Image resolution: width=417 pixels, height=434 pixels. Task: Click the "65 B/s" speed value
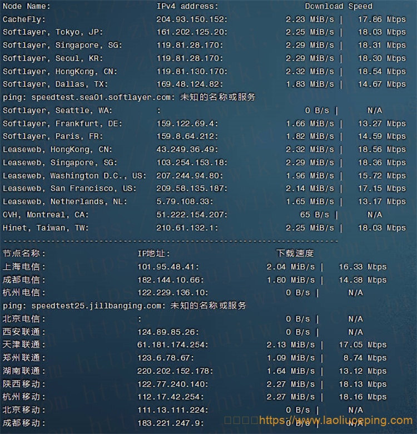tap(315, 215)
